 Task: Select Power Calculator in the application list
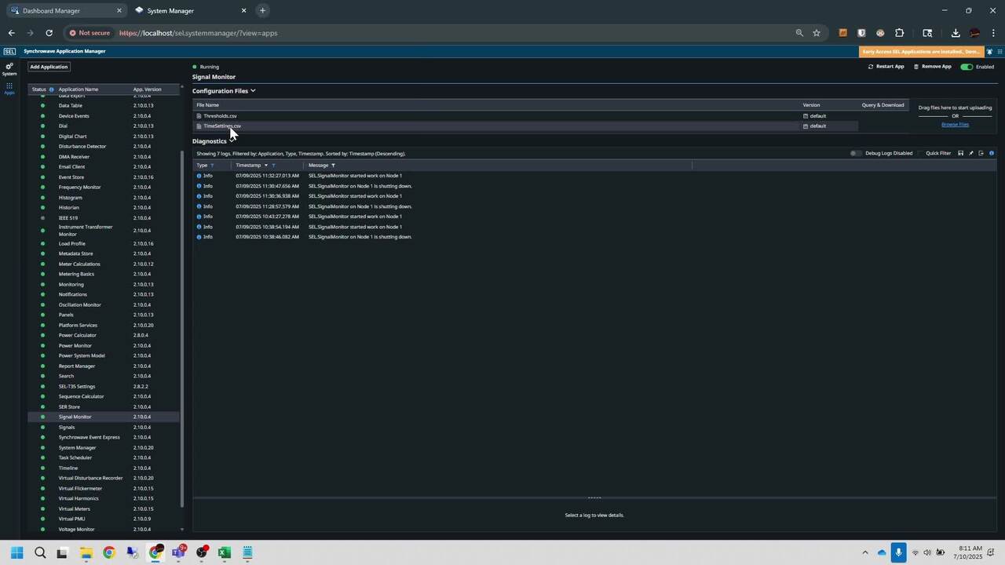click(x=77, y=335)
